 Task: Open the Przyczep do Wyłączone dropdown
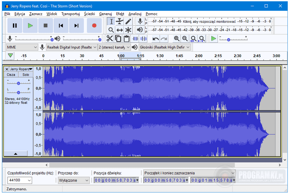74,180
